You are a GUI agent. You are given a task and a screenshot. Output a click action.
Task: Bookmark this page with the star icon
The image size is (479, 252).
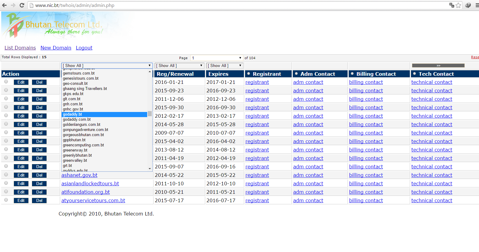[458, 5]
